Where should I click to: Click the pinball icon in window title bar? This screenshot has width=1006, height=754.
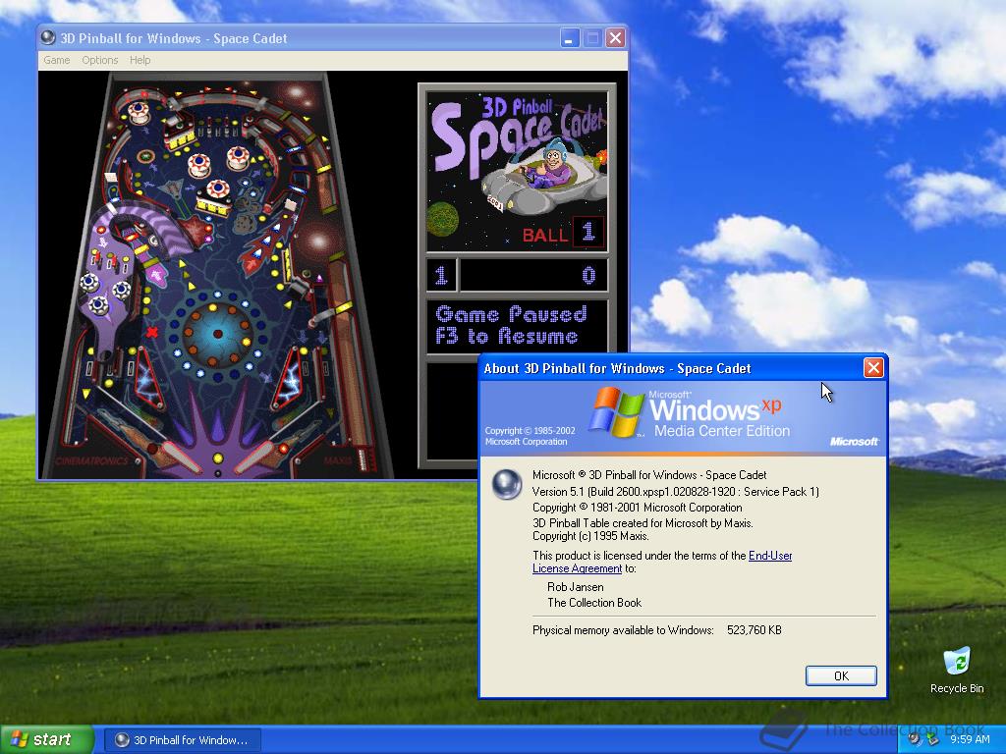tap(47, 38)
